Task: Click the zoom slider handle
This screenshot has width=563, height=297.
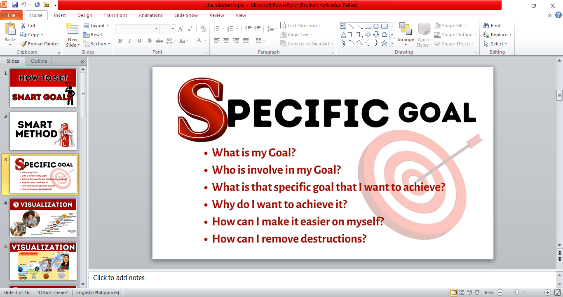Action: coord(517,292)
